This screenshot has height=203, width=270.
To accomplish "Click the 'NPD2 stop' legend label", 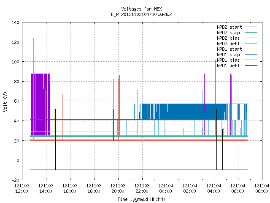I will tap(228, 33).
